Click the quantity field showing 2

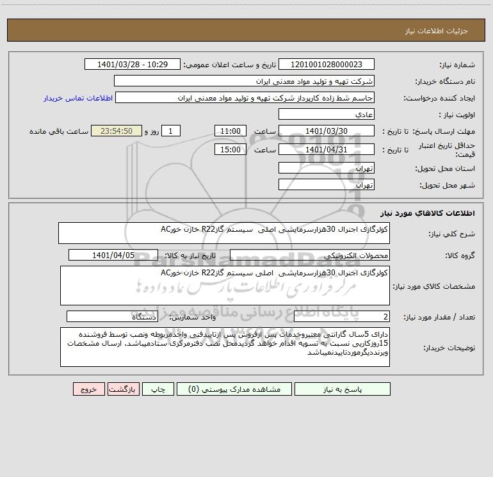[342, 317]
